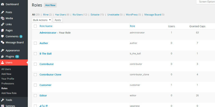Open Add New user submenu item
Viewport: 215px width, 107px height.
point(6,74)
